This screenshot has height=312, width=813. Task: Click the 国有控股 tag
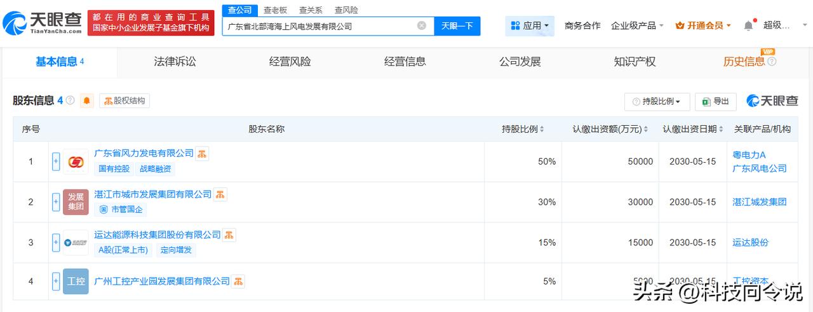pyautogui.click(x=114, y=169)
